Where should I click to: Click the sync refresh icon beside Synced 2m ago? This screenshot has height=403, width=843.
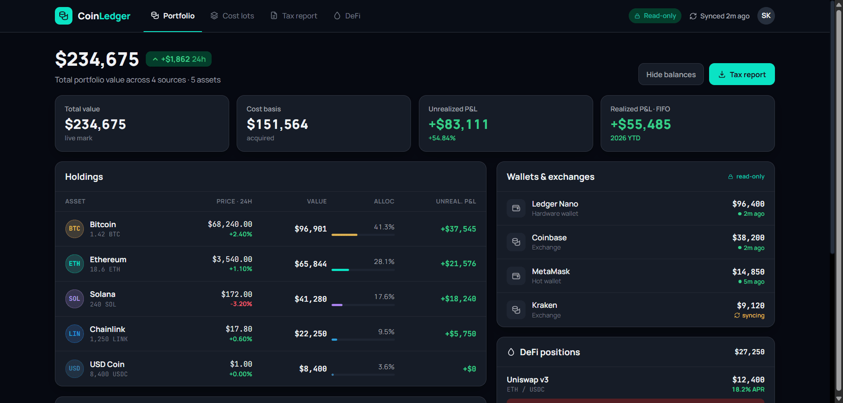click(x=693, y=16)
